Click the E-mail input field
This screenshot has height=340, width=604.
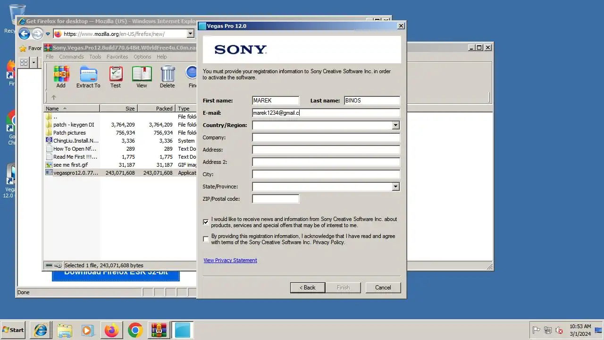click(x=326, y=113)
